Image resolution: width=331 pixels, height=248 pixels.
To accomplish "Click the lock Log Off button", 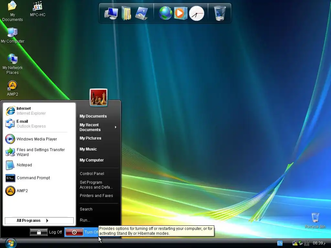I will point(39,232).
